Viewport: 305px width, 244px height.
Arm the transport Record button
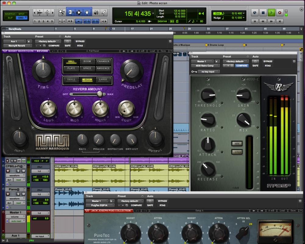tap(279, 13)
